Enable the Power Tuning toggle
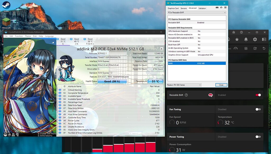The width and height of the screenshot is (271, 154). pyautogui.click(x=258, y=137)
